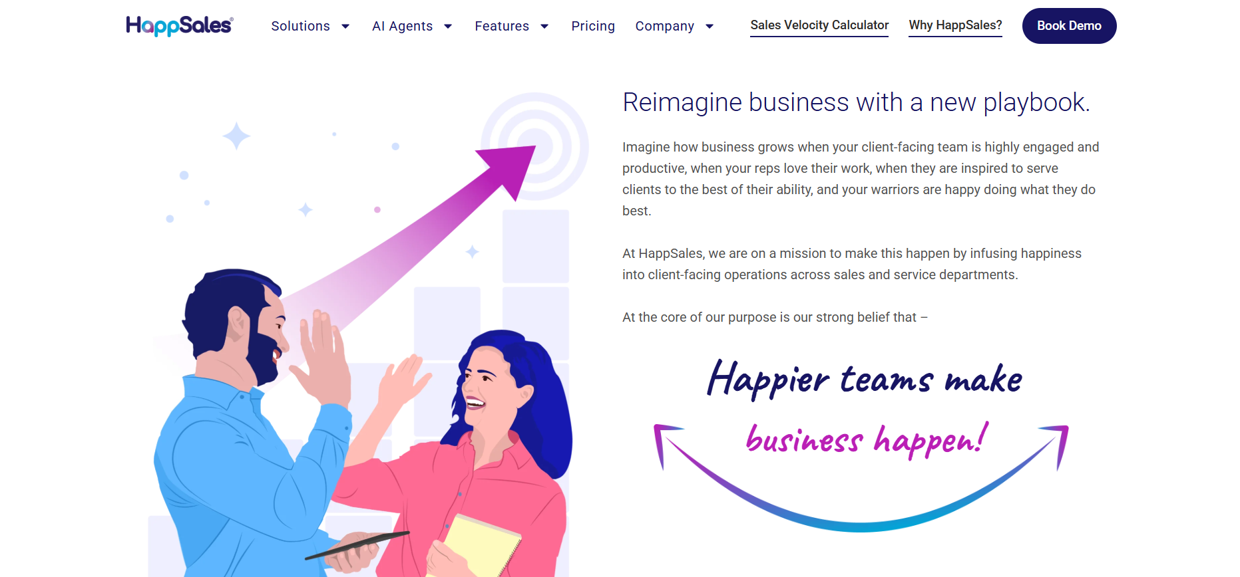
Task: Expand the Features dropdown arrow
Action: tap(544, 27)
